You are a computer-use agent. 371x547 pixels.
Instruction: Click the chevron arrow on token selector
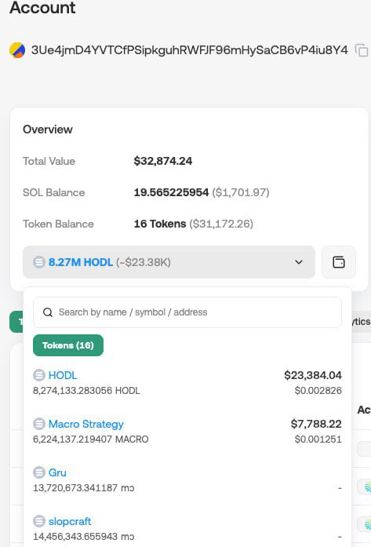[299, 262]
